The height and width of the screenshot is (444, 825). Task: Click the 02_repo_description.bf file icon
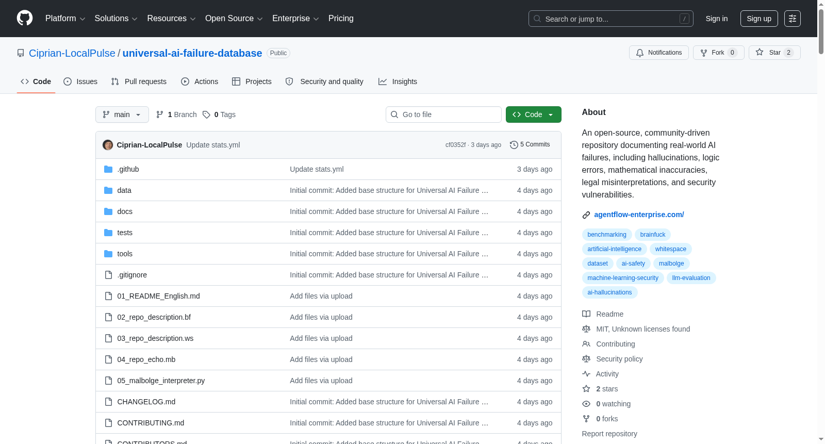click(108, 317)
